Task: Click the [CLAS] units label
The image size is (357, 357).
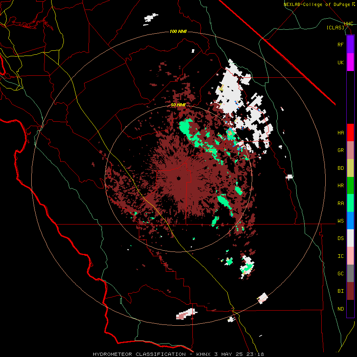Action: tap(335, 27)
